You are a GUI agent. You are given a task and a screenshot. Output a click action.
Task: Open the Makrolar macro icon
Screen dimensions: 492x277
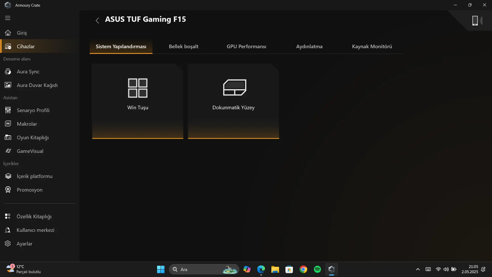(8, 124)
